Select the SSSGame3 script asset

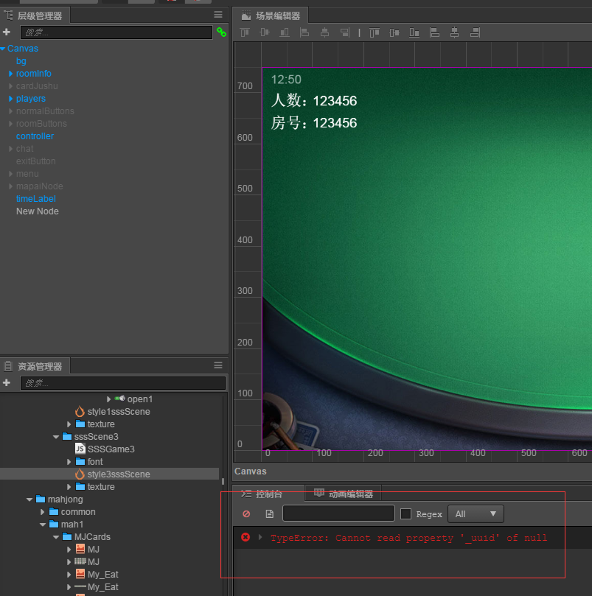pos(111,449)
